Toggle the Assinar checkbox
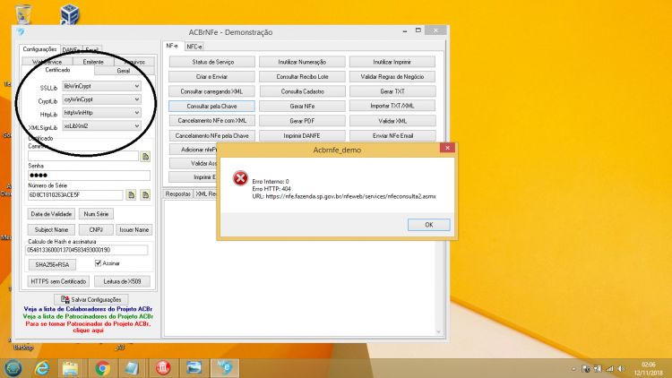Viewport: 672px width, 378px height. (98, 263)
